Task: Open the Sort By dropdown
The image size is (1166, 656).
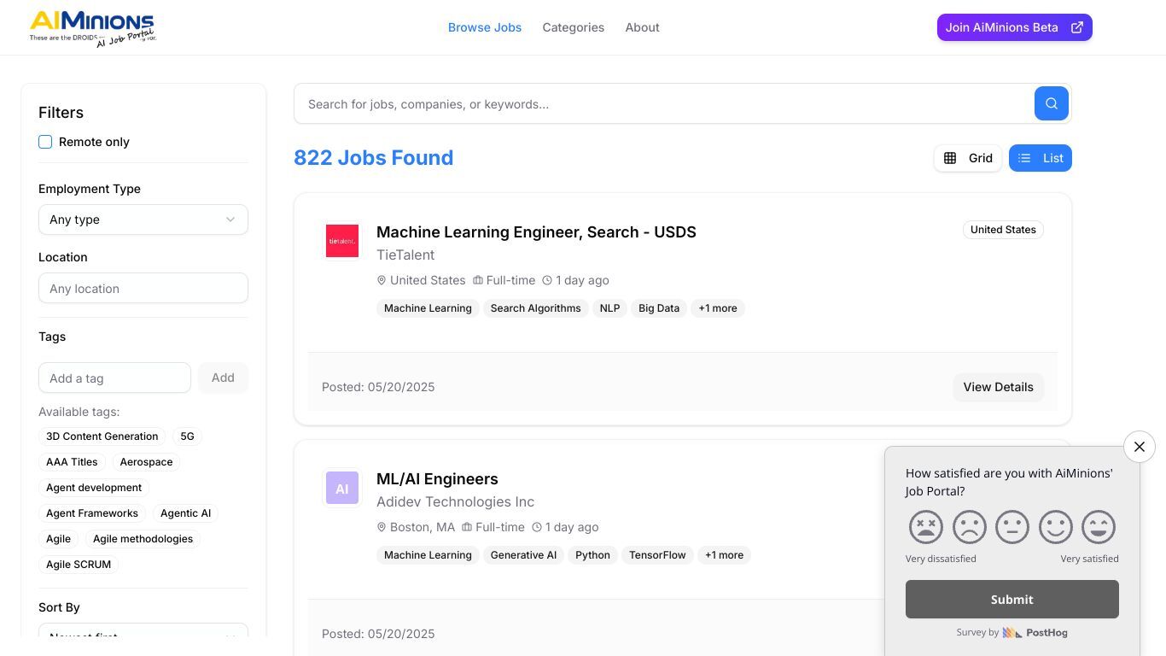Action: coord(143,632)
